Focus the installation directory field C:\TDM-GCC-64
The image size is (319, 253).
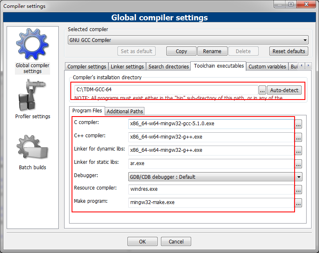coord(166,90)
